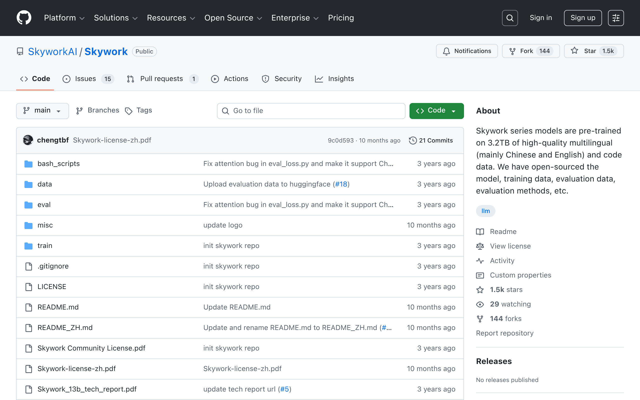This screenshot has height=400, width=640.
Task: Click chengtbf's avatar thumbnail
Action: click(28, 140)
